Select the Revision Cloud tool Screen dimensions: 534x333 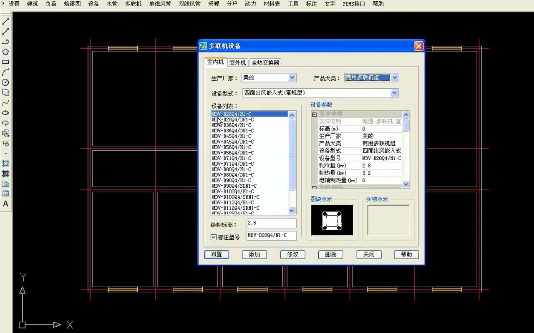5,92
